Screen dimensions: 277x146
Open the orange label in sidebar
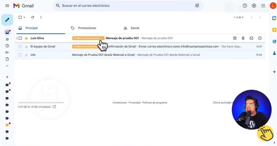coord(7,125)
